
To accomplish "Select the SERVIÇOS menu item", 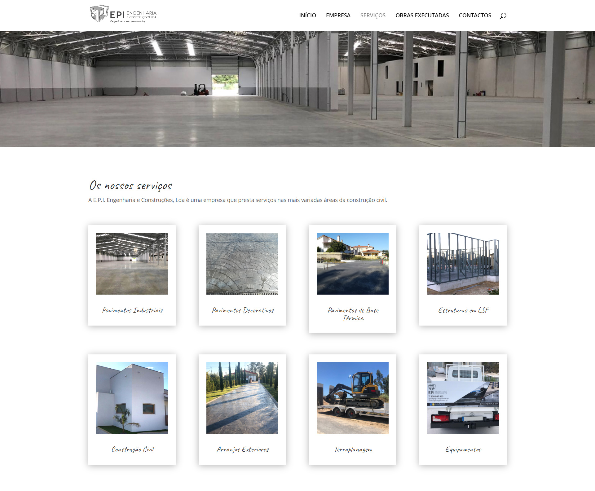I will click(372, 15).
